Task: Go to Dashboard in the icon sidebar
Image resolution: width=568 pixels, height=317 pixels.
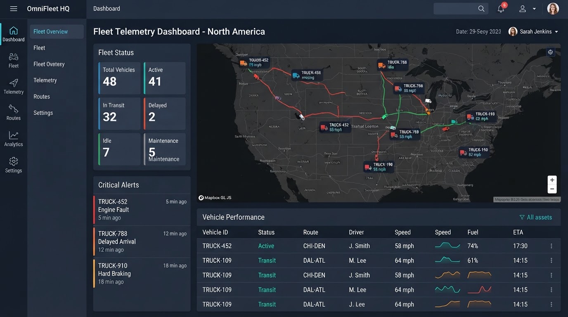Action: coord(14,34)
